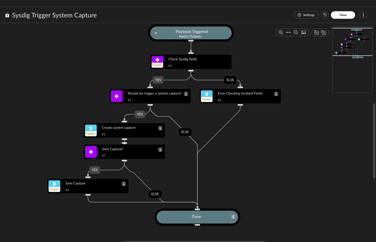The image size is (376, 242).
Task: Select the Done end node
Action: 197,217
